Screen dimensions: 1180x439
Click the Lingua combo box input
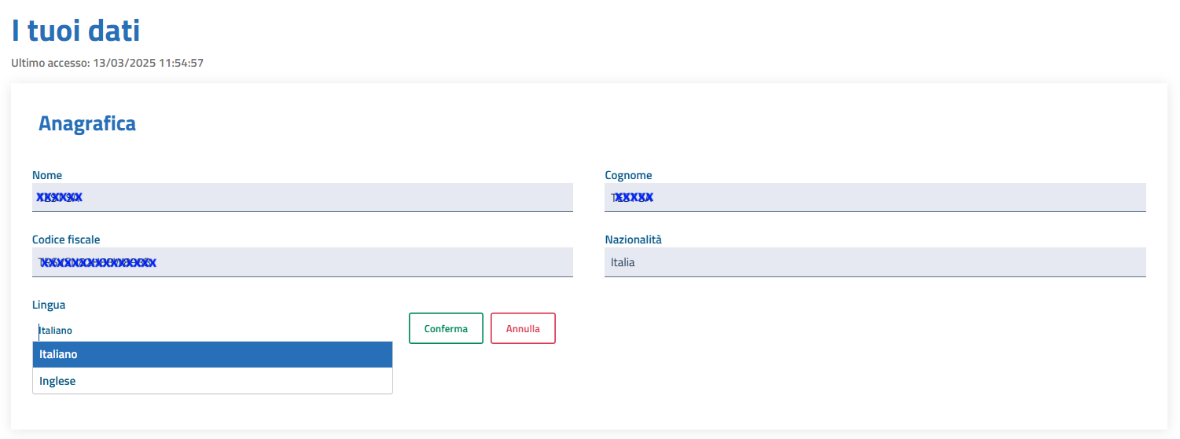coord(212,330)
